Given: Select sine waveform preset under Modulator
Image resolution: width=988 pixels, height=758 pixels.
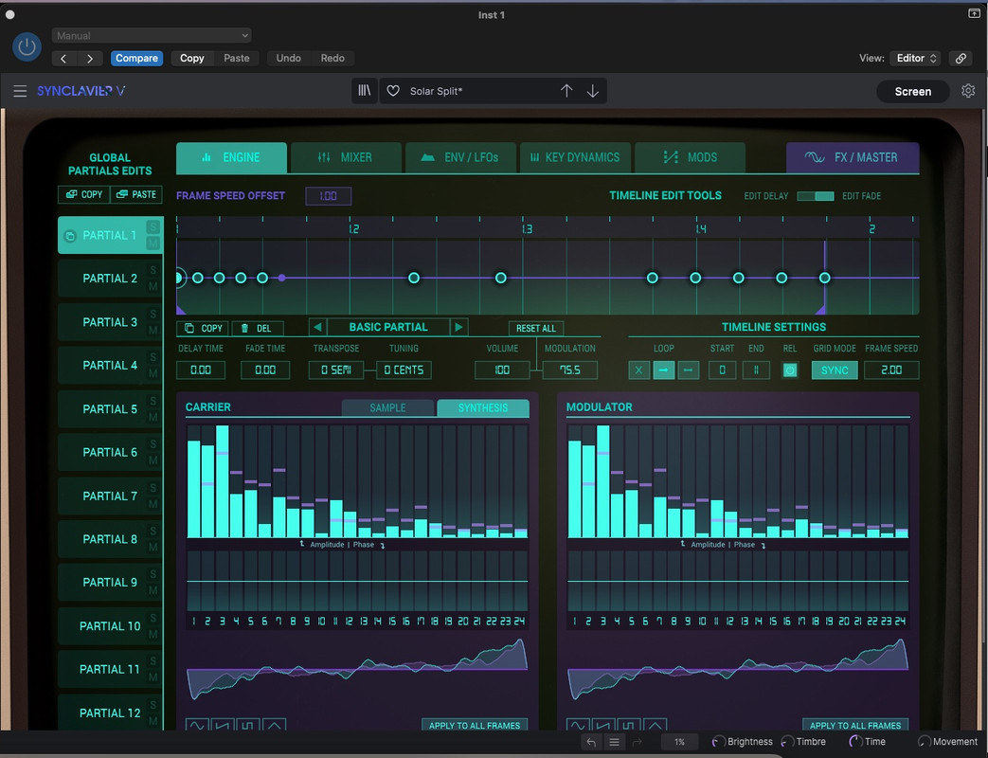Looking at the screenshot, I should click(x=579, y=725).
